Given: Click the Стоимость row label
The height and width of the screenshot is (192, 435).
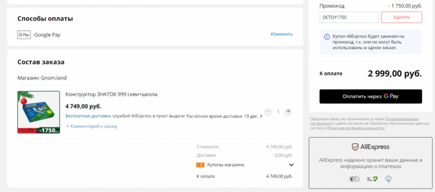Looking at the screenshot, I should [x=208, y=147].
